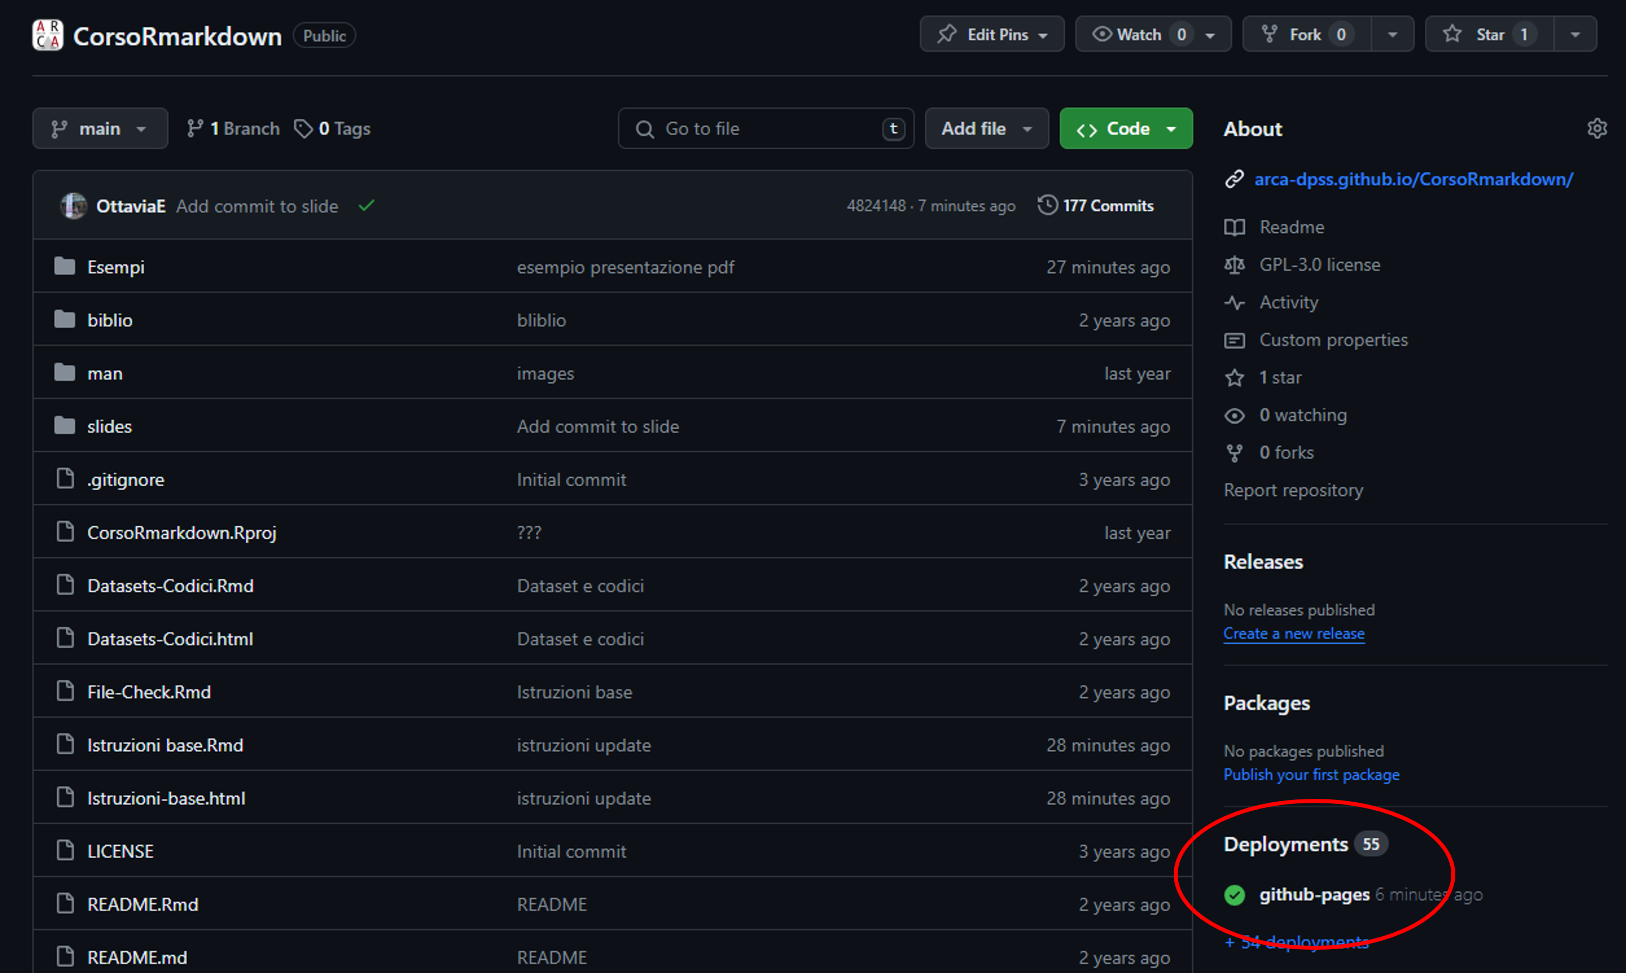Open the CorsoRmarkdown.Rproj file

point(181,533)
